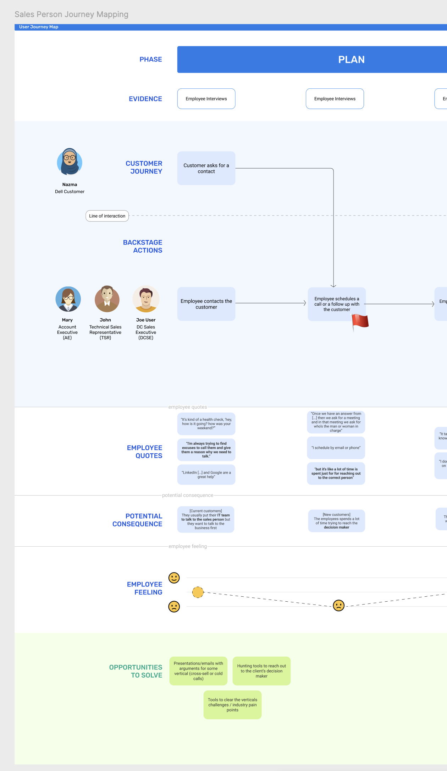447x771 pixels.
Task: Select the sad face scale icon
Action: point(174,606)
